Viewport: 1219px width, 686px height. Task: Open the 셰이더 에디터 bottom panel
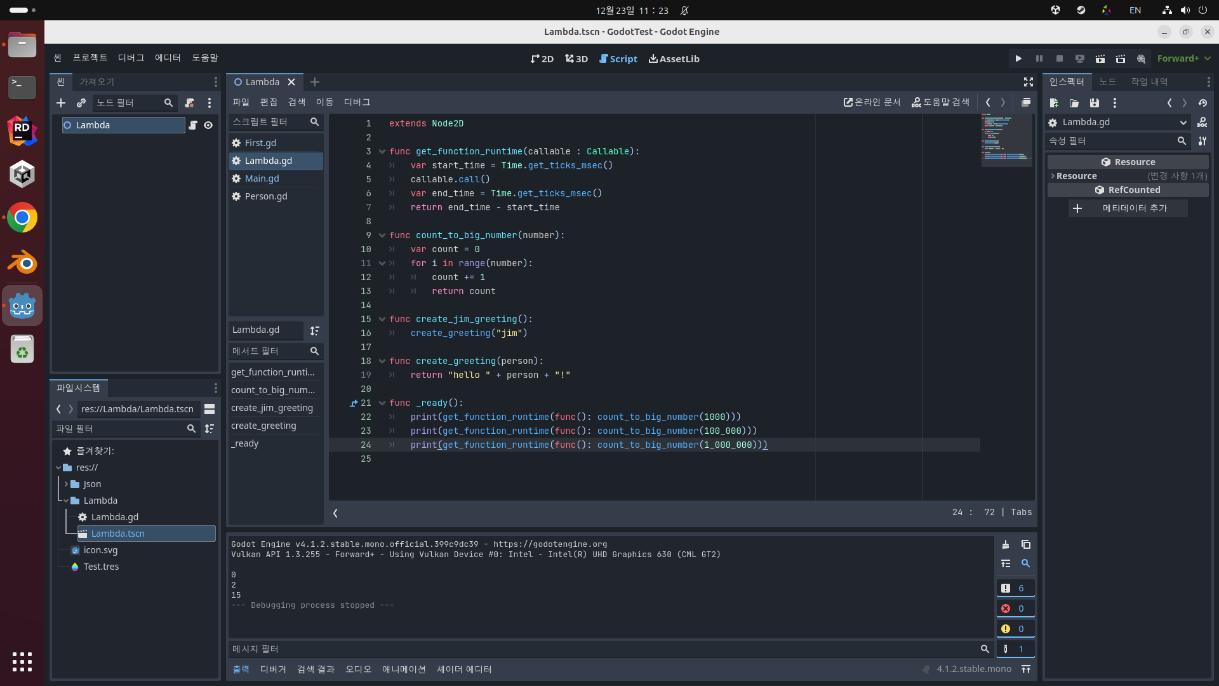tap(464, 669)
